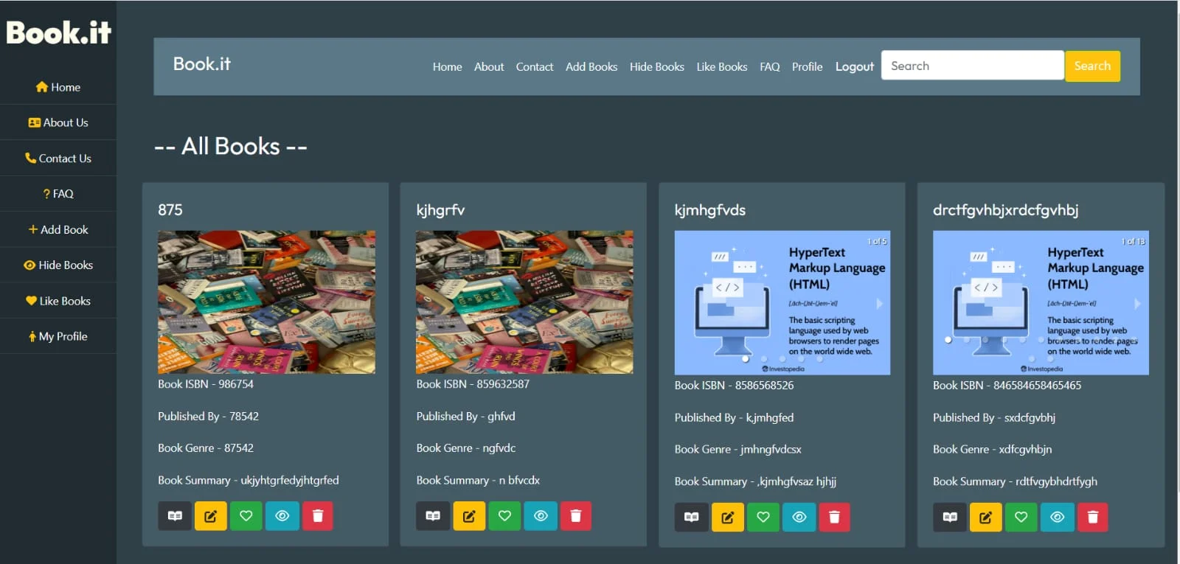Select Like Books in the left sidebar
Screen dimensions: 1180x564
(x=58, y=301)
